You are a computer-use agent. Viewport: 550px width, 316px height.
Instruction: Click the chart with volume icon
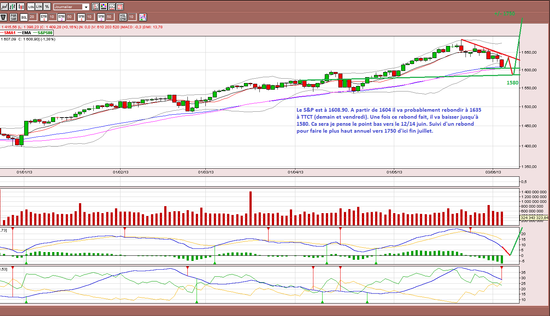pos(112,7)
